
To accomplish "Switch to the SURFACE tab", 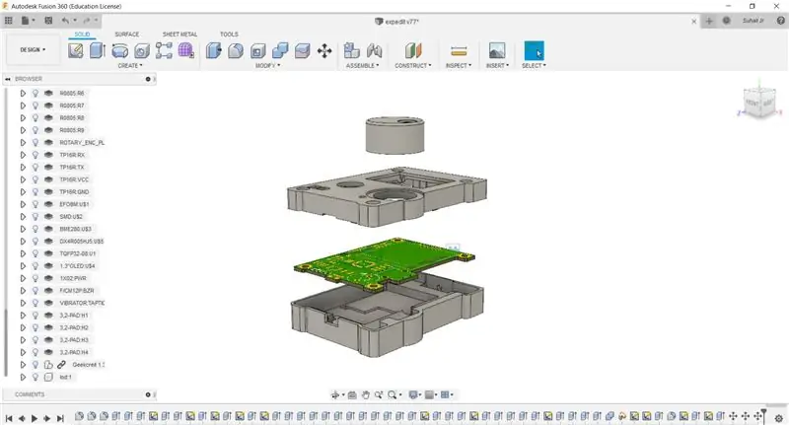I will [127, 35].
